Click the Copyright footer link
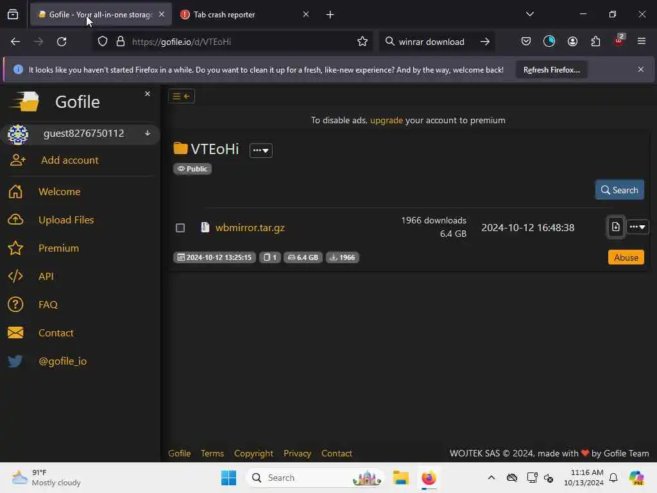Screen dimensions: 657x493 coord(253,453)
